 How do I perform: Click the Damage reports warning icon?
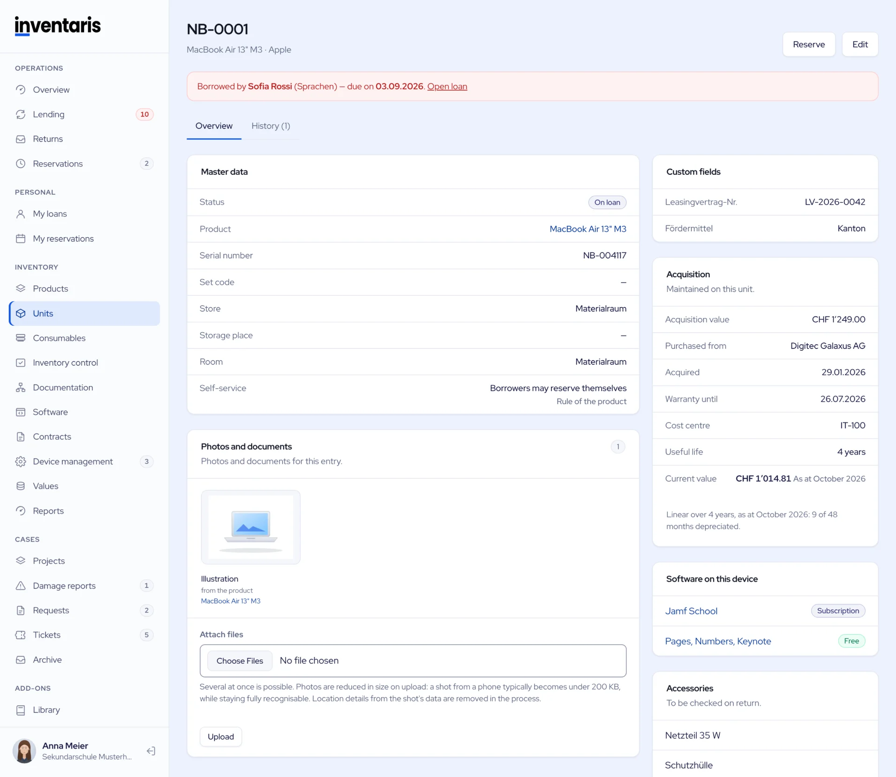point(21,585)
